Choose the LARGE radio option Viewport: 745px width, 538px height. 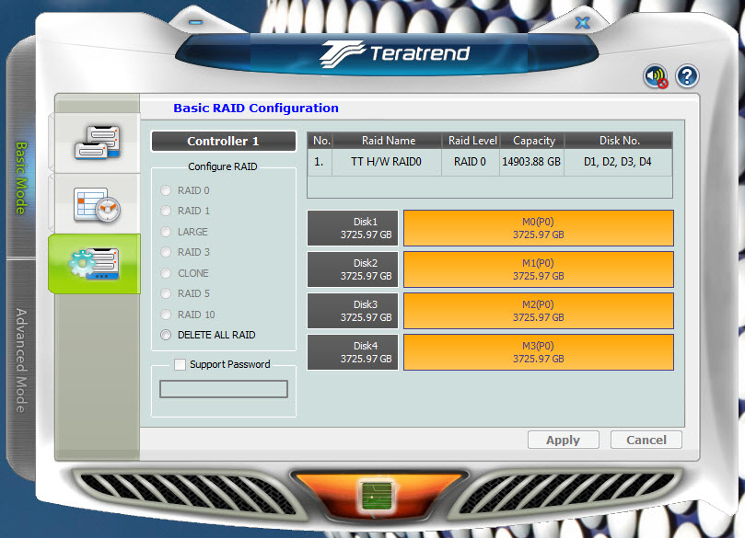click(166, 232)
